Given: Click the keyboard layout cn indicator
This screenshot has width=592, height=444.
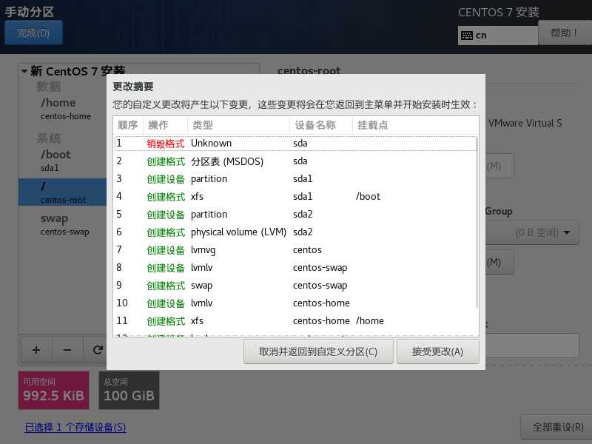Looking at the screenshot, I should (x=497, y=36).
